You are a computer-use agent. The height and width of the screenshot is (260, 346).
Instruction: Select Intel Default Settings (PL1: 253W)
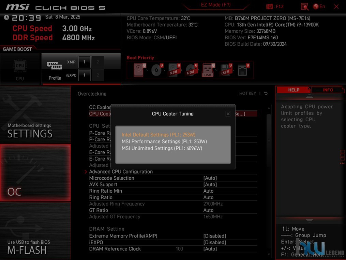click(x=159, y=135)
